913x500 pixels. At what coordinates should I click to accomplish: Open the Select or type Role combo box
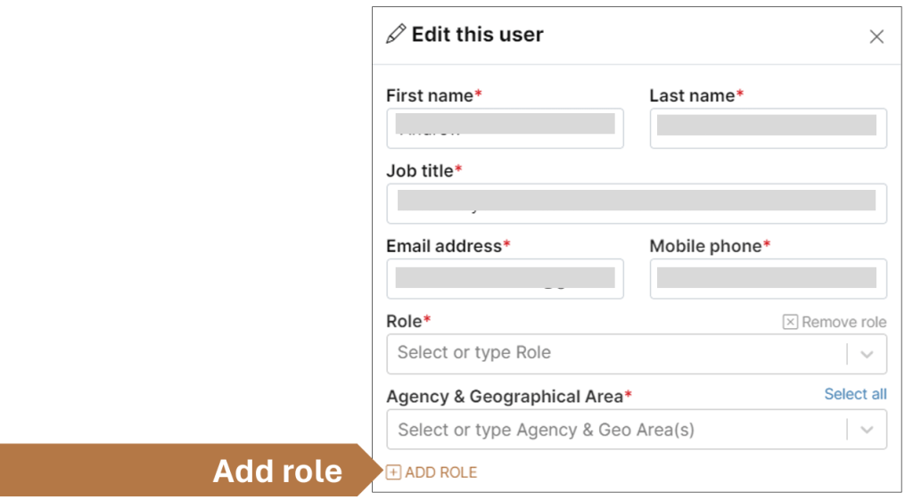coord(615,354)
